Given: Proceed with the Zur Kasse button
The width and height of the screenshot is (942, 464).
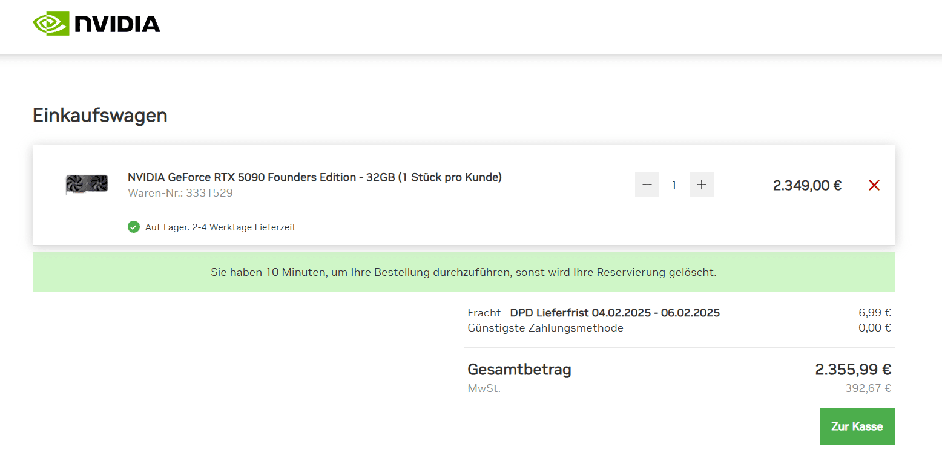Looking at the screenshot, I should [857, 426].
